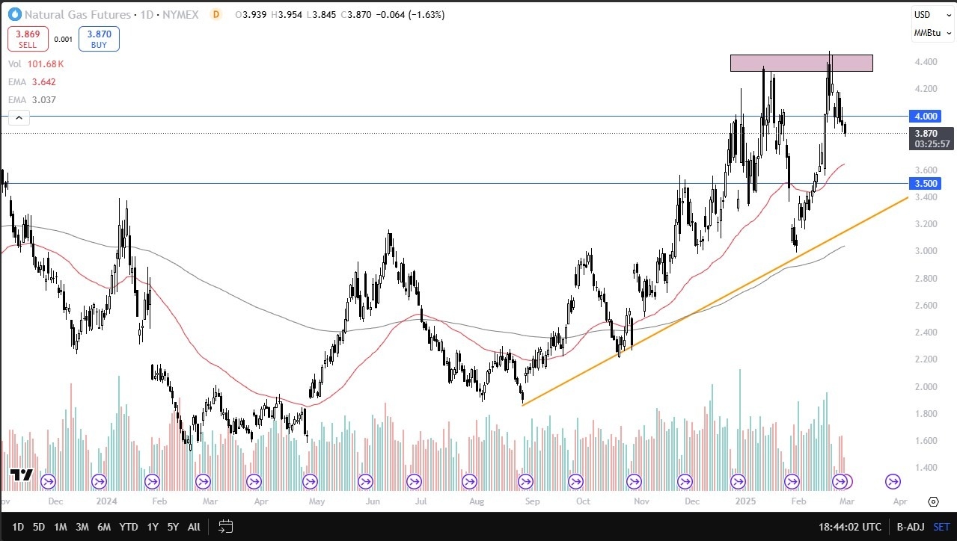The width and height of the screenshot is (957, 541).
Task: Open the USD currency dropdown
Action: coord(931,15)
